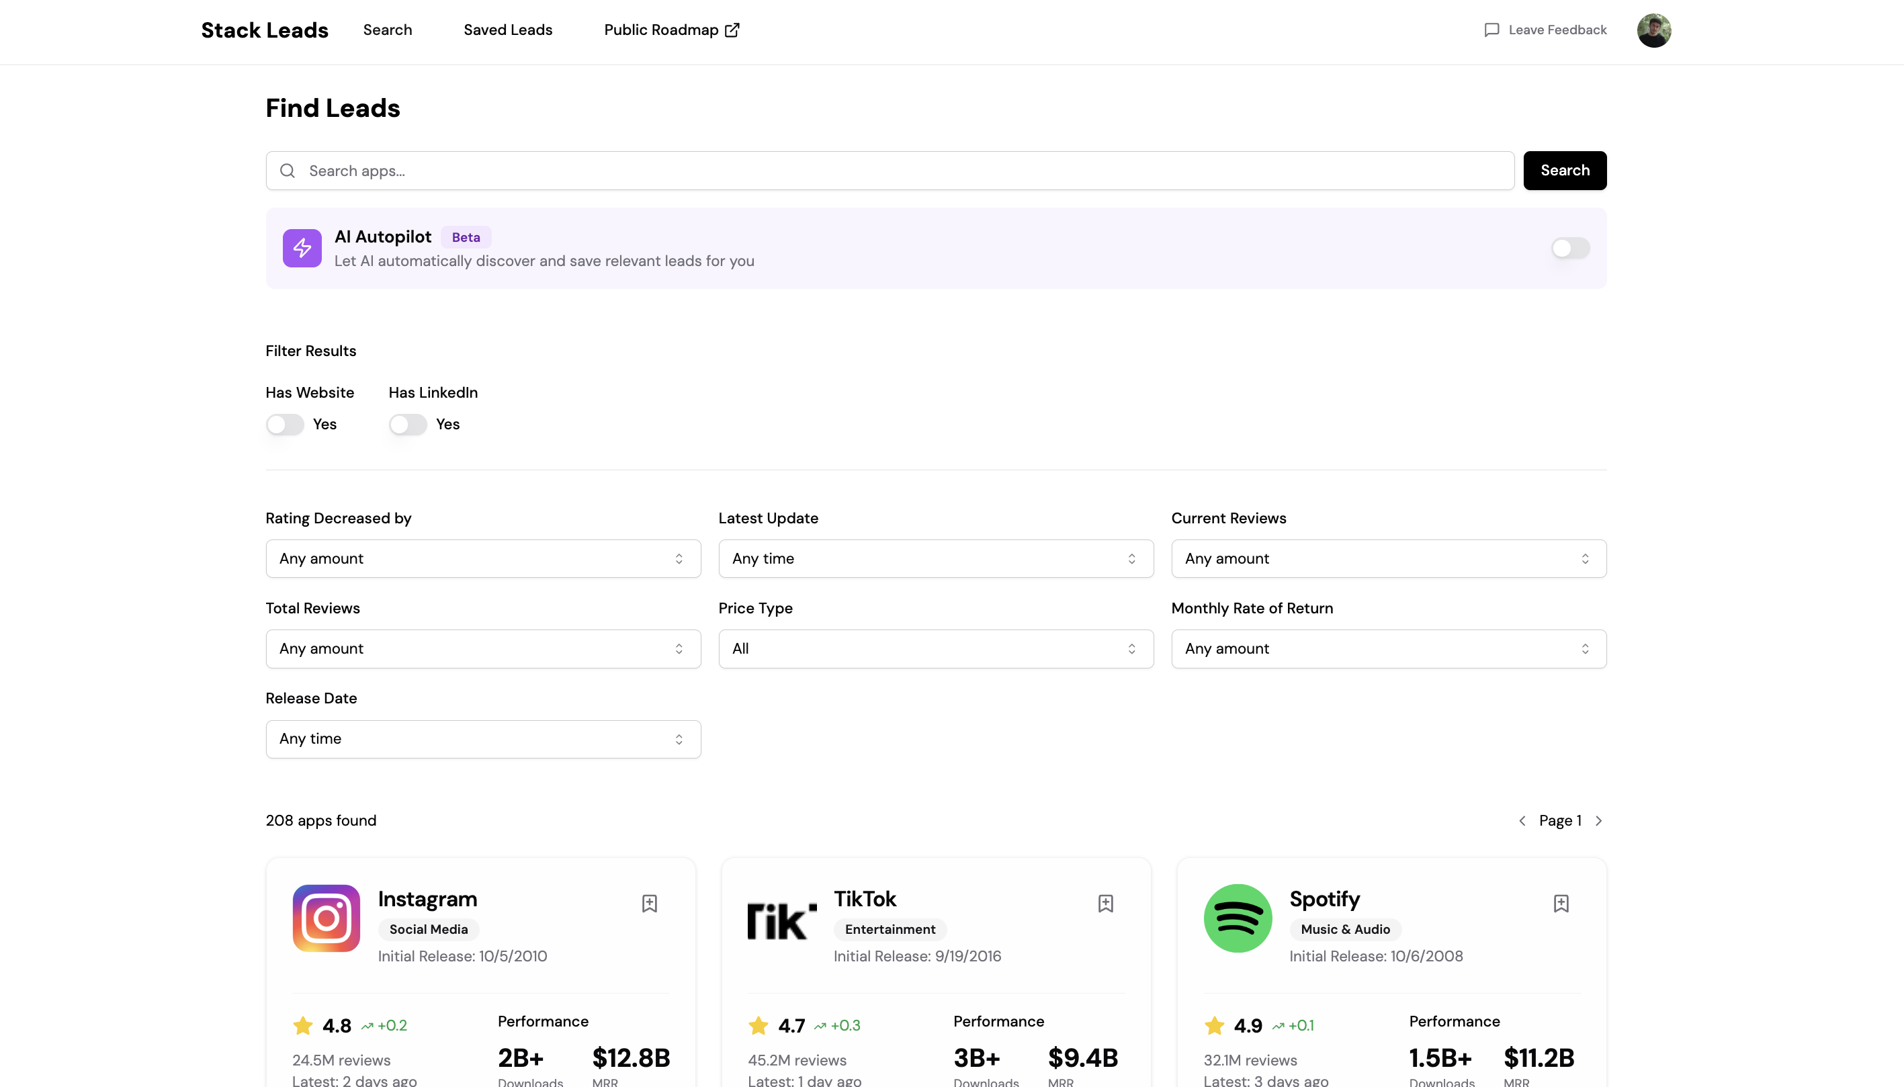Click the Entertainment category tag
Viewport: 1904px width, 1087px height.
[890, 930]
